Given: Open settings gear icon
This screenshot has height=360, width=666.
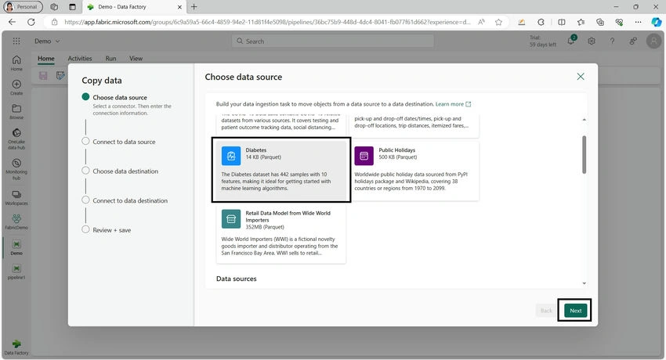Looking at the screenshot, I should [592, 41].
